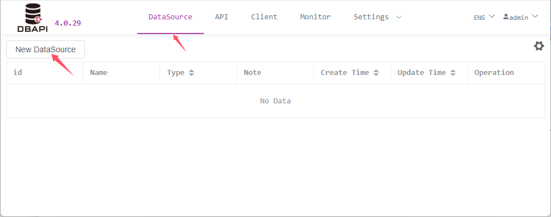Switch to the DataSource tab
Image resolution: width=551 pixels, height=217 pixels.
pos(170,17)
